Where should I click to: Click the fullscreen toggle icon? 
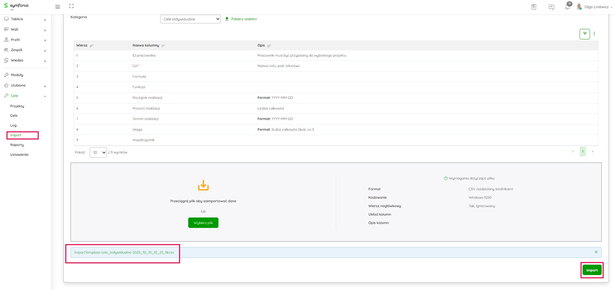(x=72, y=6)
